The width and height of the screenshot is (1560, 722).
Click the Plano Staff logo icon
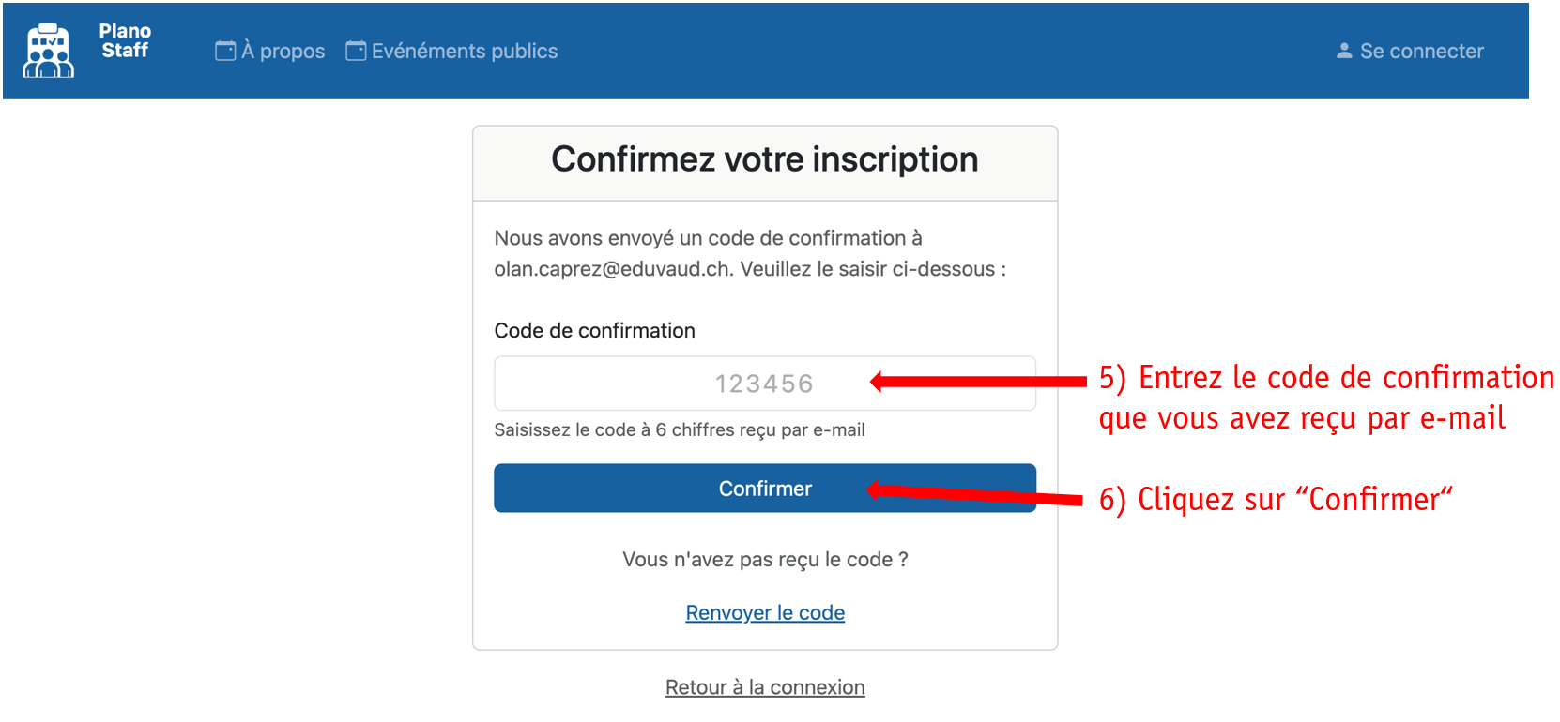pos(48,51)
